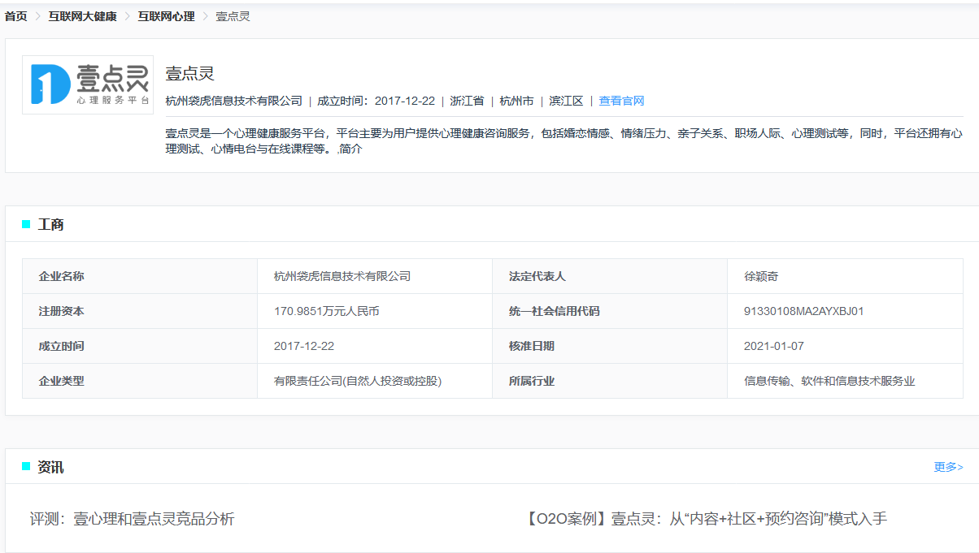Click 成立时间：2017-12-22 in header
979x553 pixels.
pos(376,101)
